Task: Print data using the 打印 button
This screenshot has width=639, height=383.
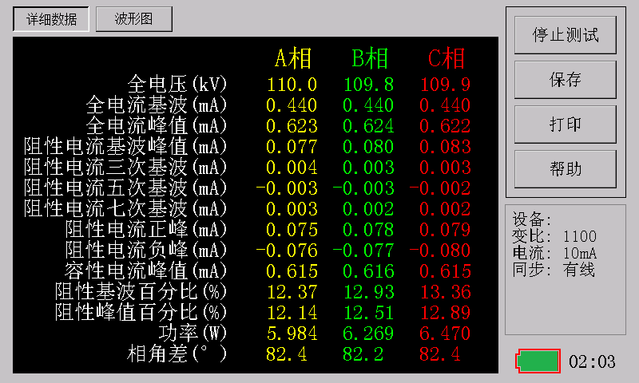Action: tap(566, 124)
